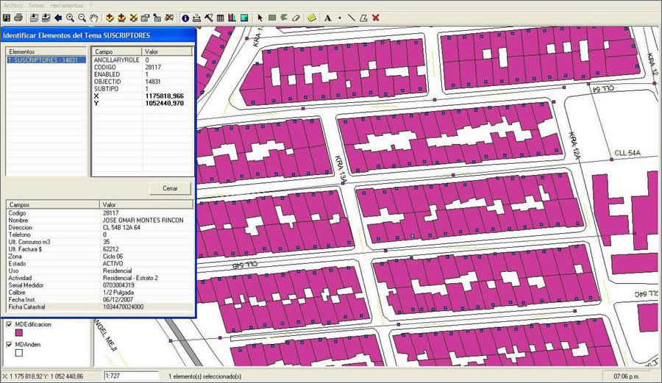Click the magenta MDEdificacion color swatch

pyautogui.click(x=19, y=334)
